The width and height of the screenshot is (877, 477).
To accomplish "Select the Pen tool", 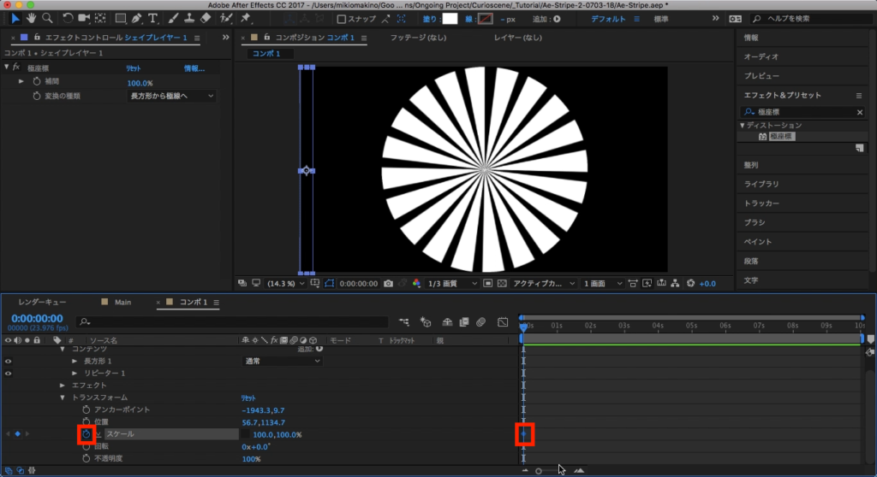I will point(137,18).
